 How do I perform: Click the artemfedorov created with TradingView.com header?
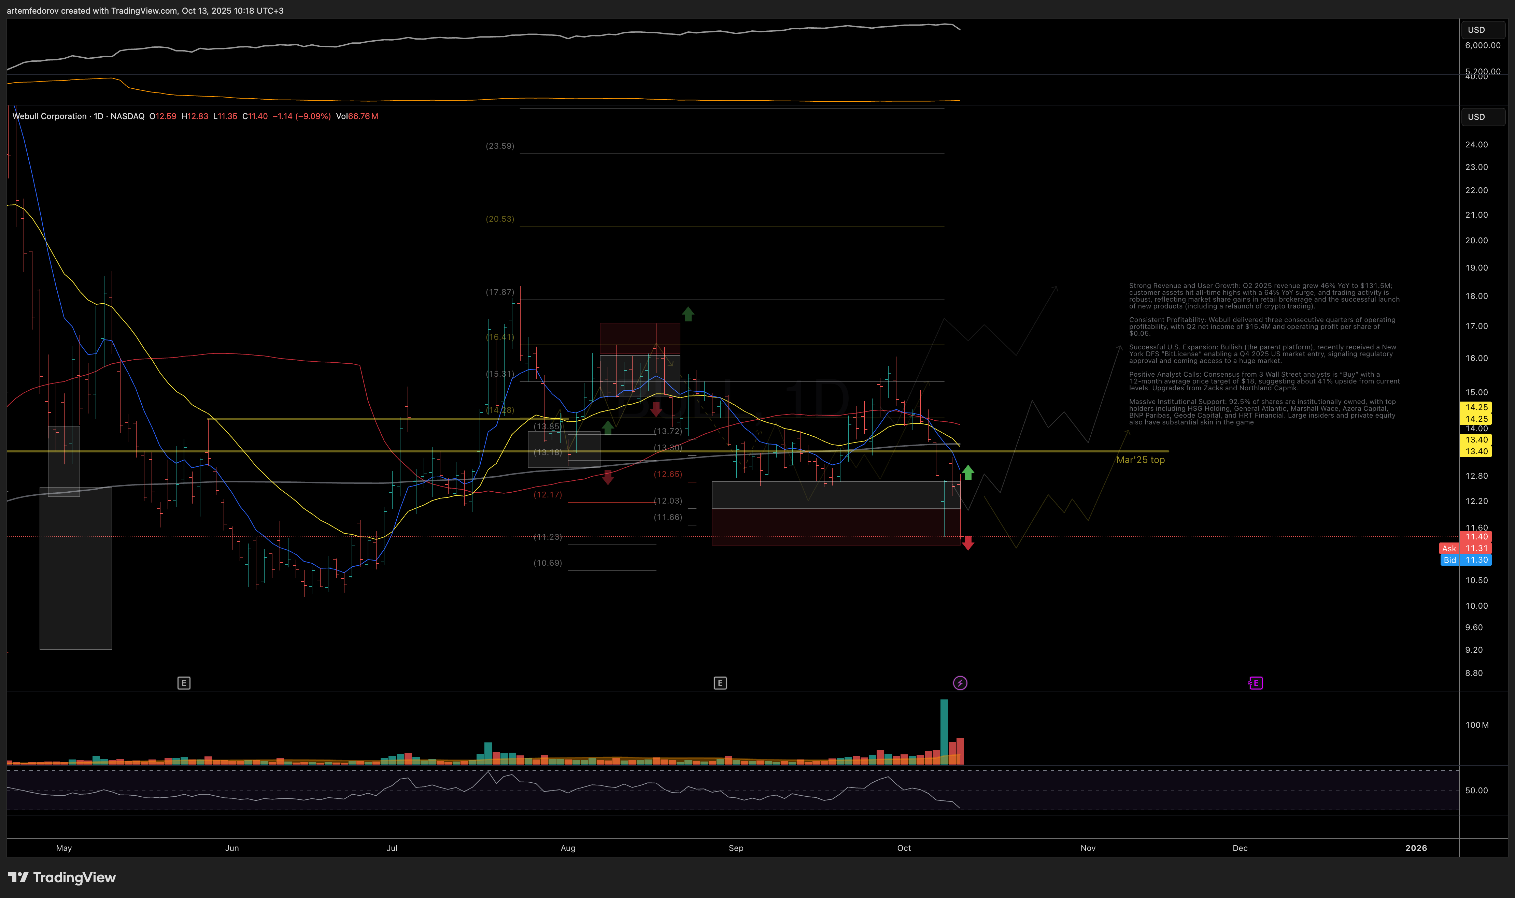[x=145, y=10]
